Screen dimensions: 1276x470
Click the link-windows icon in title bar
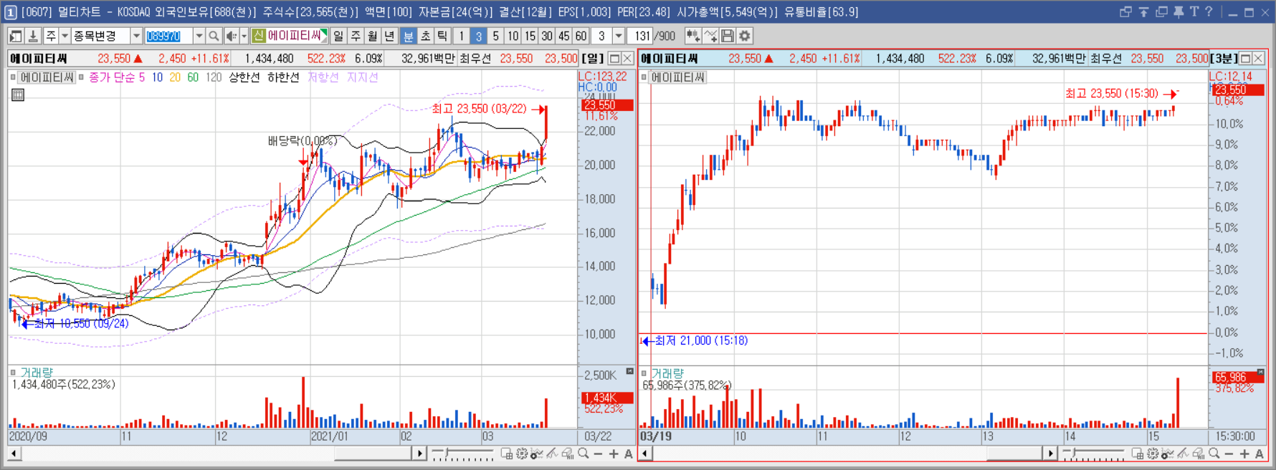click(1125, 11)
